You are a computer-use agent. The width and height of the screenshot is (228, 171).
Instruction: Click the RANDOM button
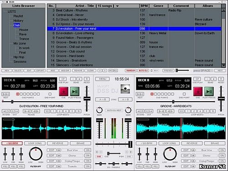coord(131,71)
